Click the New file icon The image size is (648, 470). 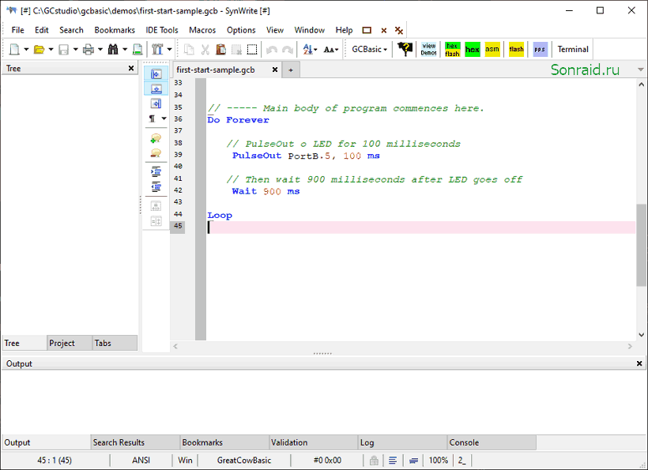click(x=14, y=50)
